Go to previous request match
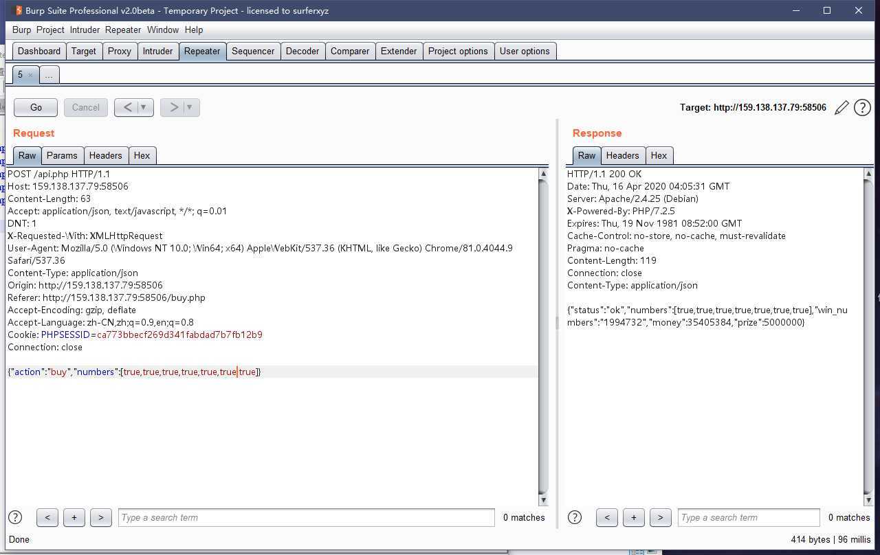Screen dimensions: 880x555 tap(47, 517)
